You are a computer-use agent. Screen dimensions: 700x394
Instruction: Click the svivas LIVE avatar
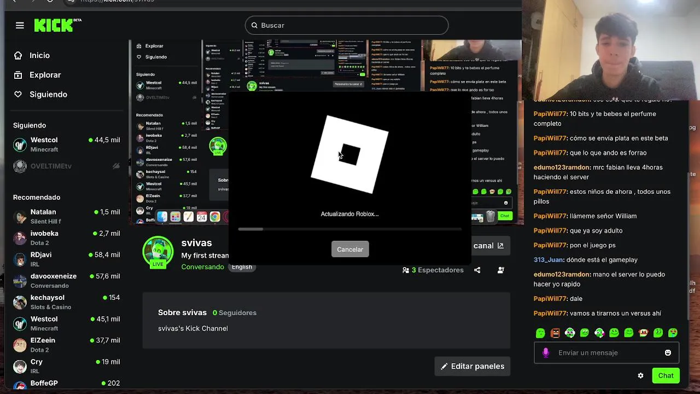157,252
